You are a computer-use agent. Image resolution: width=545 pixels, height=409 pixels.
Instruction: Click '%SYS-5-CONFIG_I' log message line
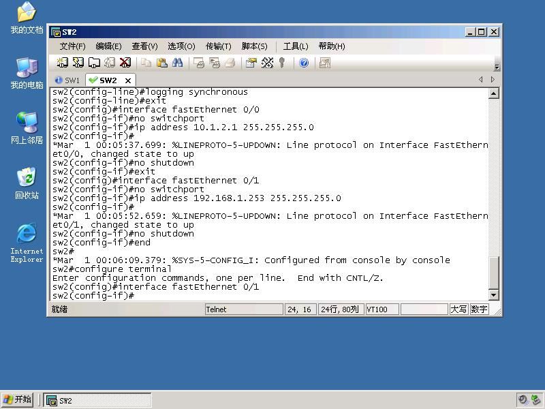[x=251, y=260]
